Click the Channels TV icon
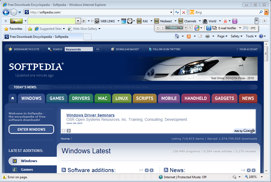The height and width of the screenshot is (182, 271). (180, 21)
